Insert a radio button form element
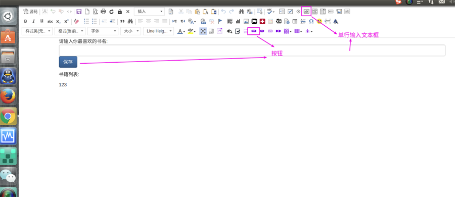Image resolution: width=455 pixels, height=197 pixels. click(x=298, y=12)
